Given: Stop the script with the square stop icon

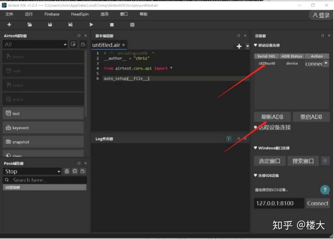Looking at the screenshot, I should pos(112,25).
